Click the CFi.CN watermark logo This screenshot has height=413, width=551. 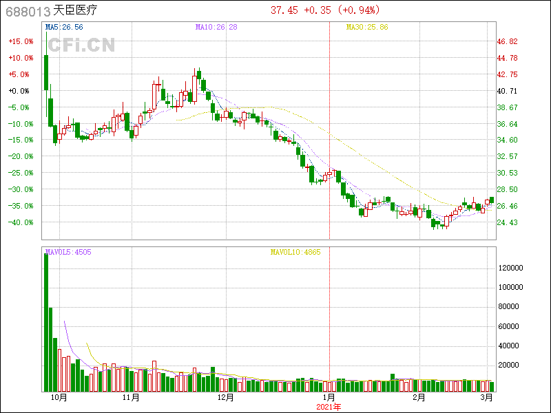81,45
